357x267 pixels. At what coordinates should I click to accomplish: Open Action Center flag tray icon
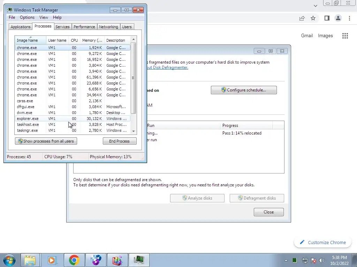tap(313, 260)
